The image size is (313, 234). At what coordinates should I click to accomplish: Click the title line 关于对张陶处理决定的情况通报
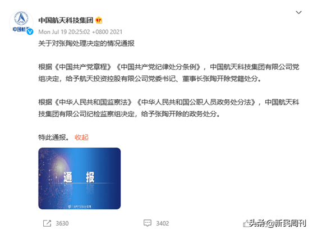click(x=86, y=43)
